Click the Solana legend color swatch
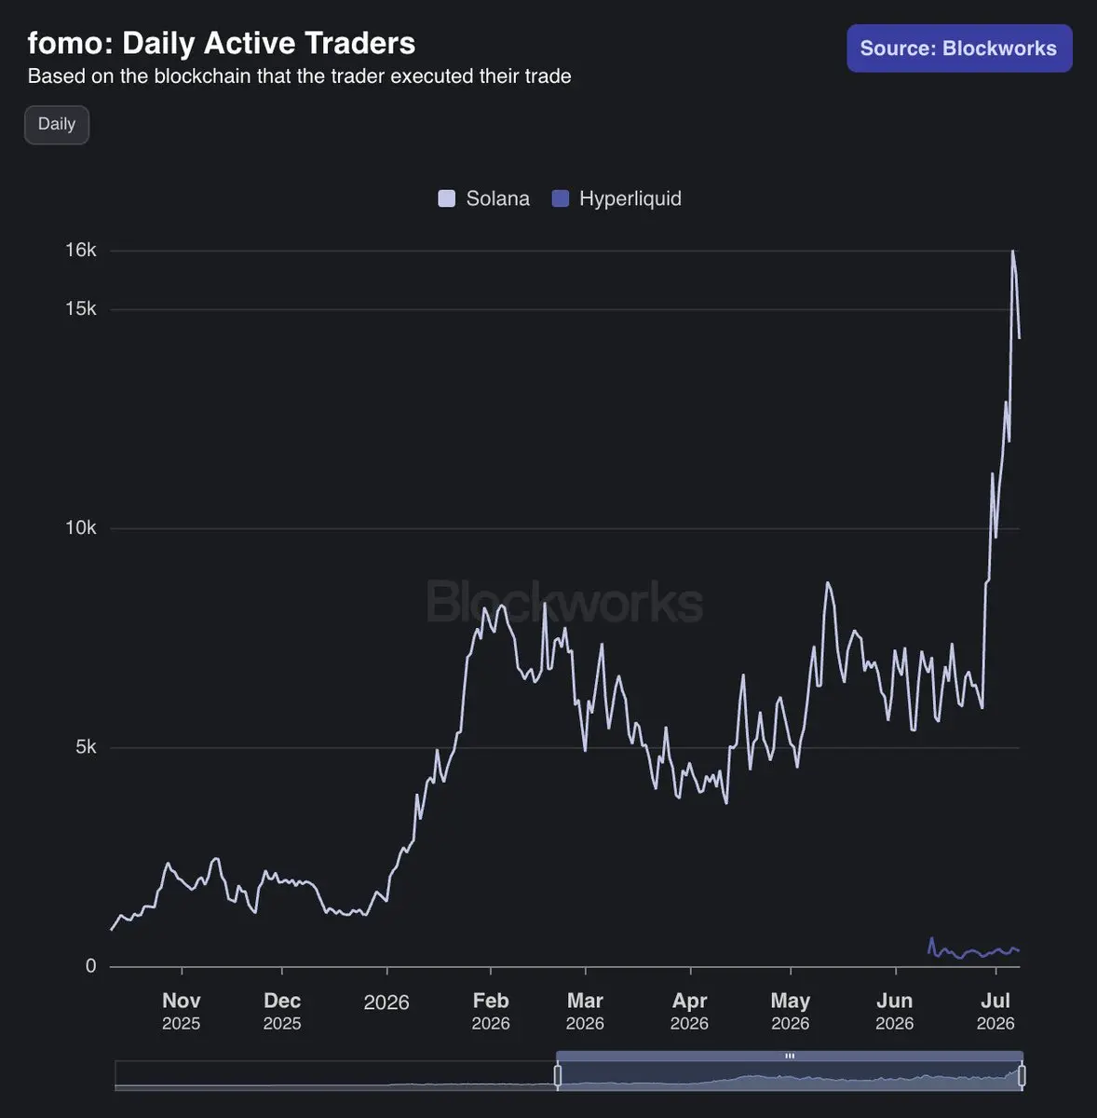1097x1118 pixels. (x=447, y=198)
